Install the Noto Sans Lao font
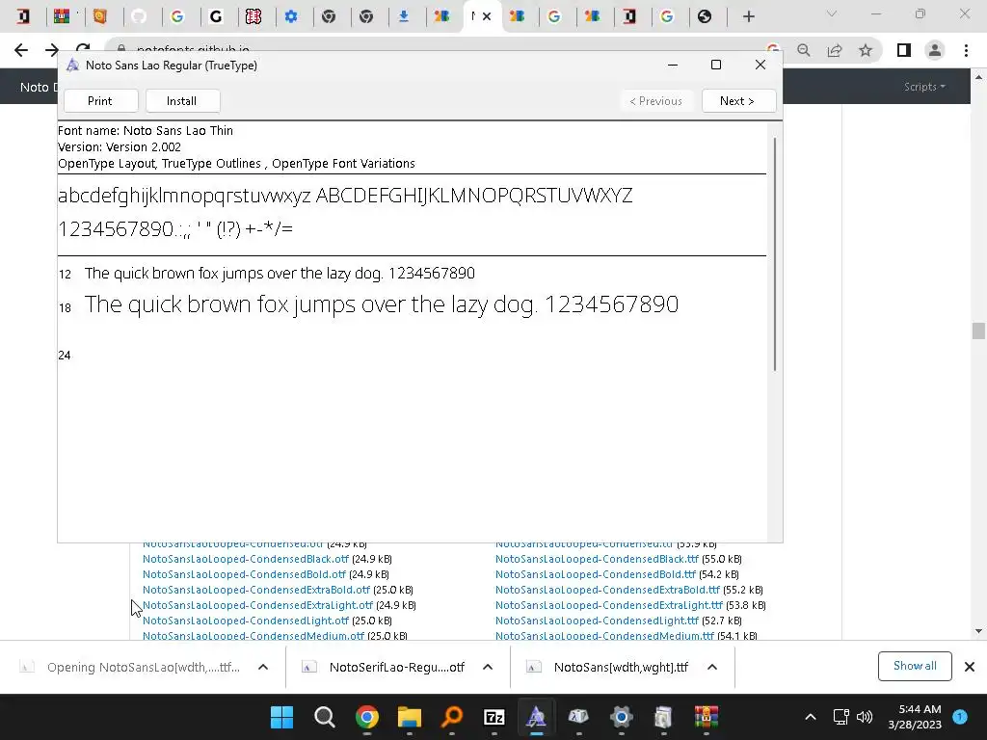The height and width of the screenshot is (740, 987). coord(182,100)
